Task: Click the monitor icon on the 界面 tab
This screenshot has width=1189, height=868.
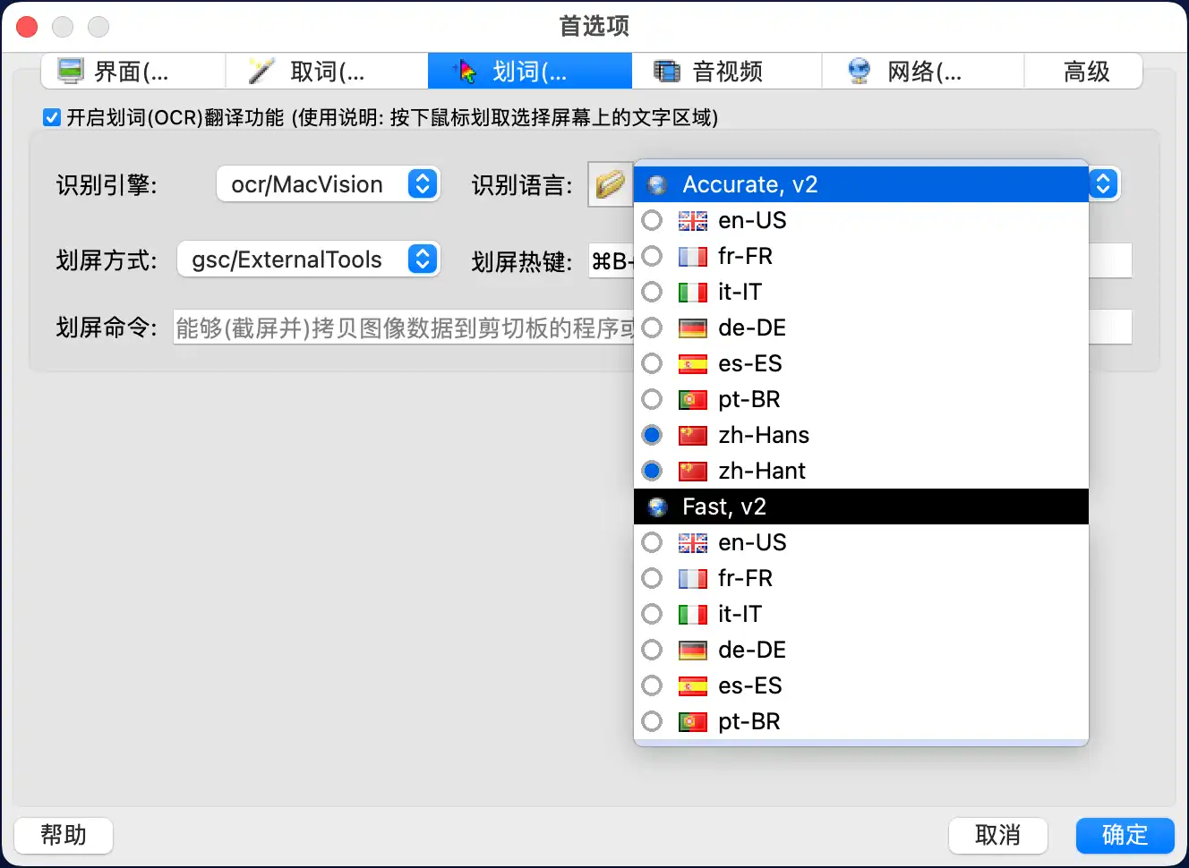Action: pyautogui.click(x=70, y=71)
